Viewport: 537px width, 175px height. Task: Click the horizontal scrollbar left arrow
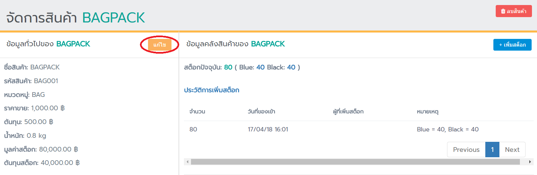pos(188,162)
